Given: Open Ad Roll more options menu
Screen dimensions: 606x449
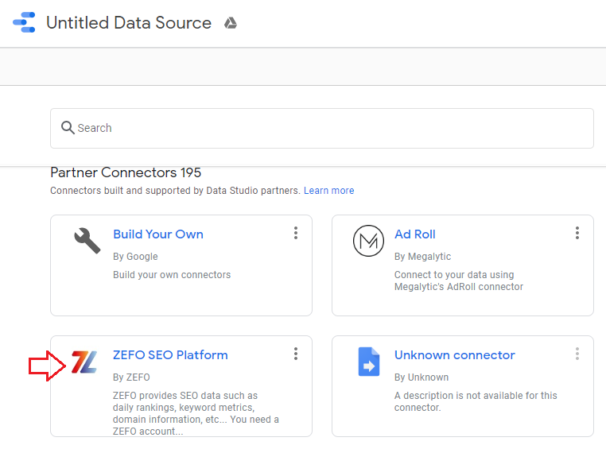Looking at the screenshot, I should [x=577, y=233].
